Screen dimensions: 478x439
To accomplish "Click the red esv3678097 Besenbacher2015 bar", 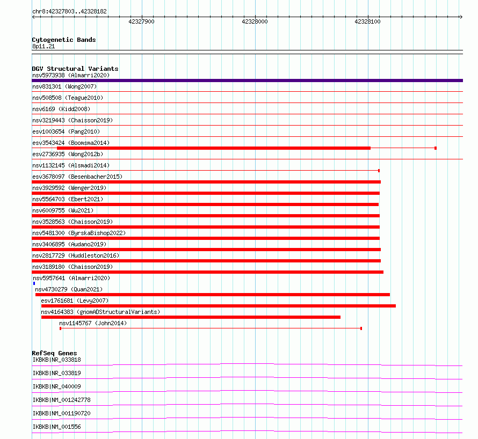I will [x=206, y=182].
